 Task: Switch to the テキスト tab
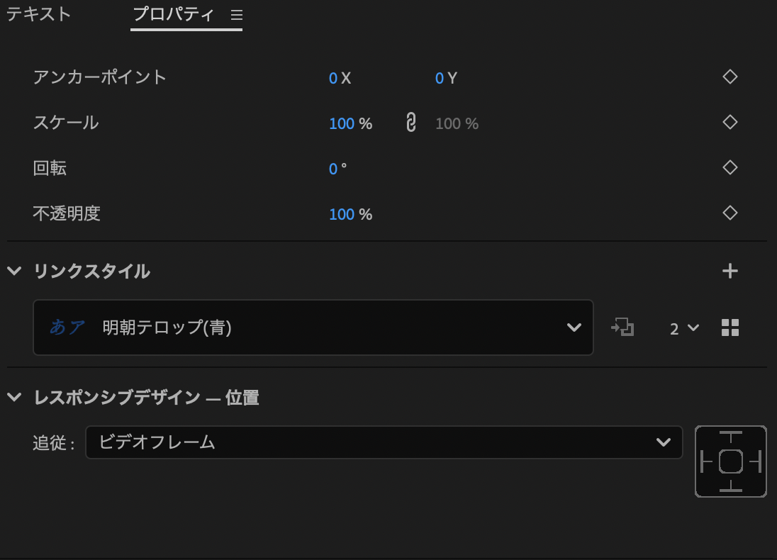(39, 14)
